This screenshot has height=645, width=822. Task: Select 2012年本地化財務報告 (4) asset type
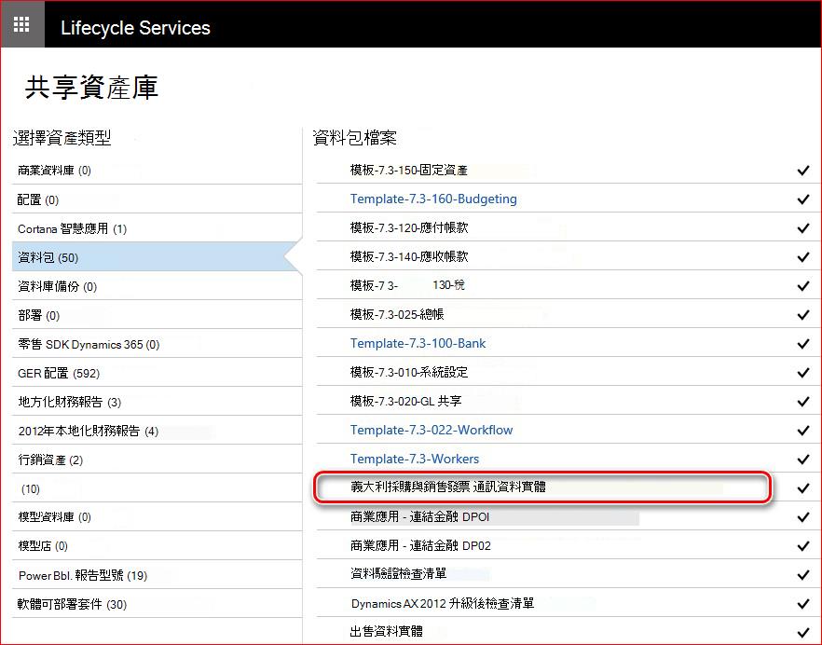point(158,431)
